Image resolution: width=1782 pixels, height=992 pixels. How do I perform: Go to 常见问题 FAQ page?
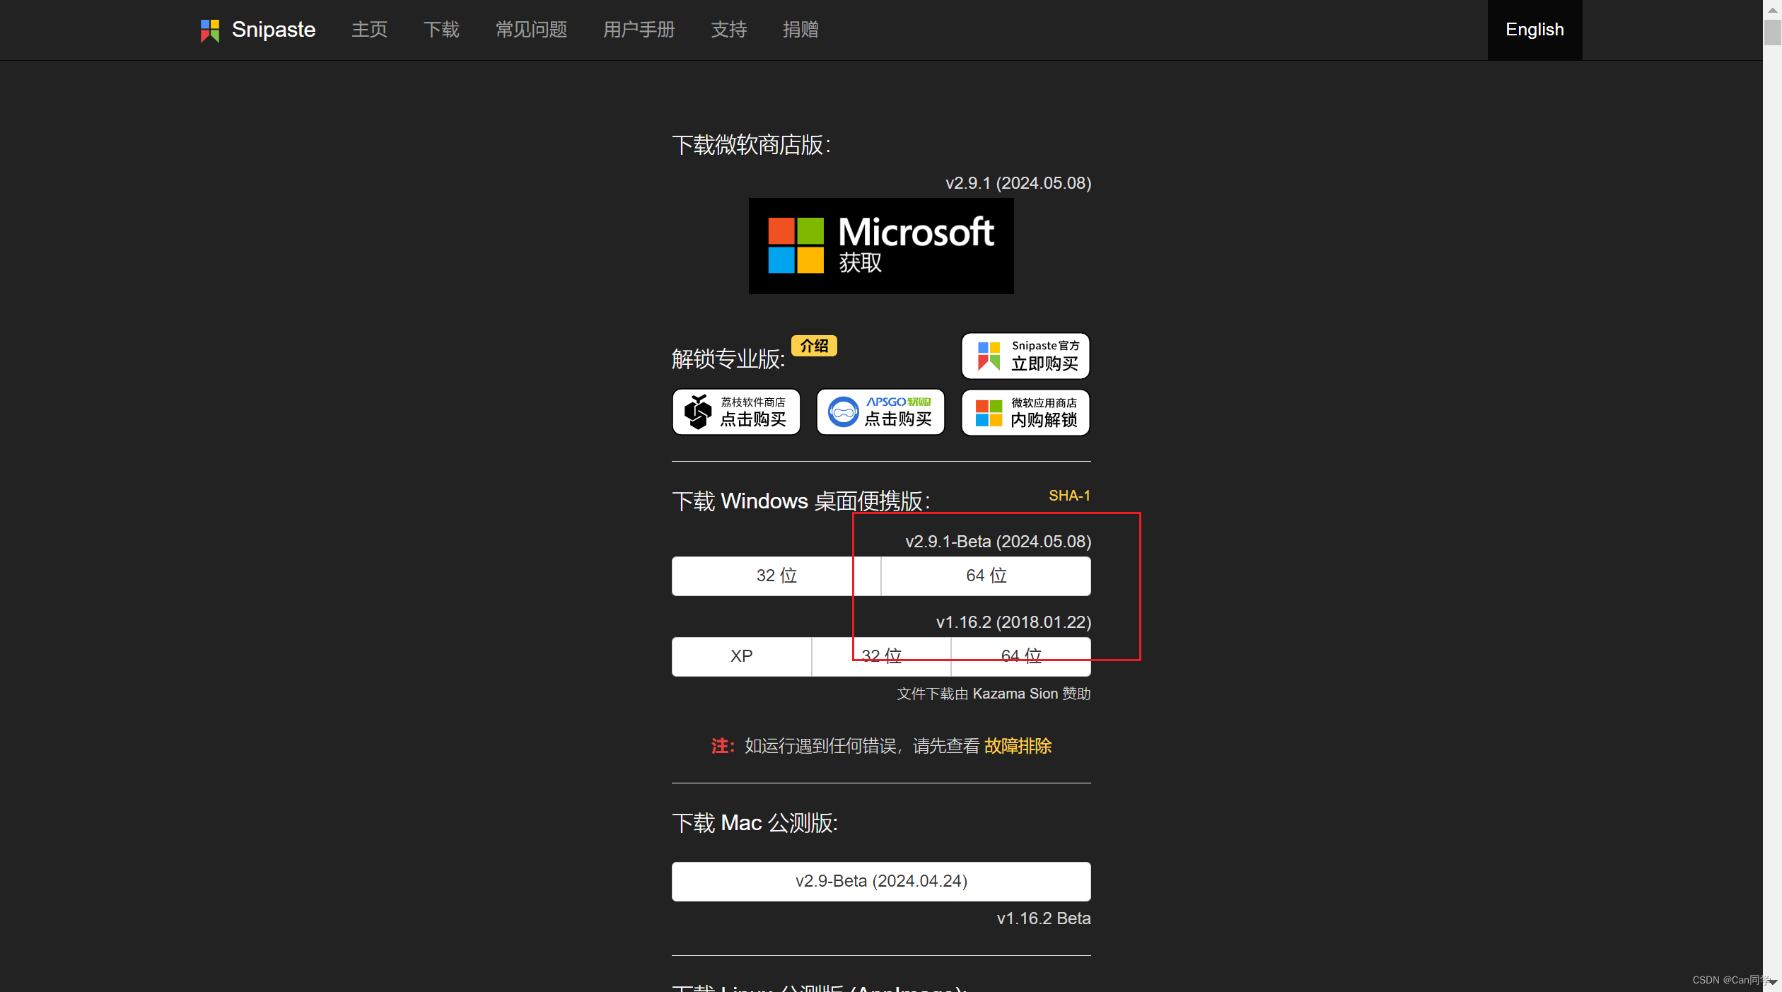(531, 30)
